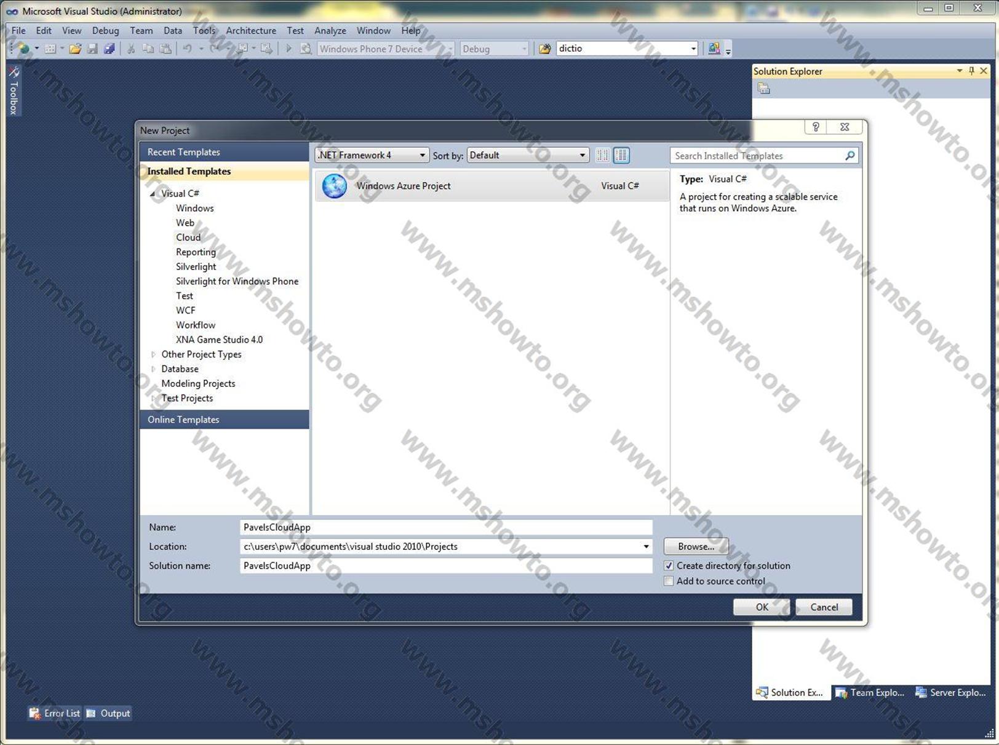Open the Error List tab
This screenshot has width=999, height=745.
(x=54, y=714)
